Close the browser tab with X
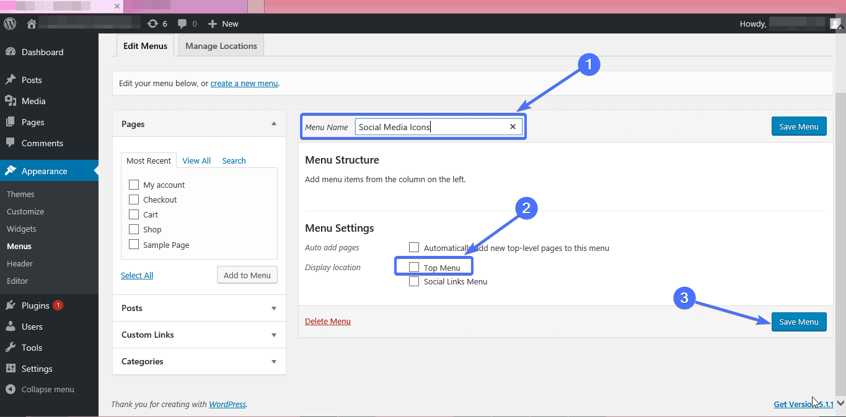Screen dimensions: 846x417 pyautogui.click(x=117, y=6)
